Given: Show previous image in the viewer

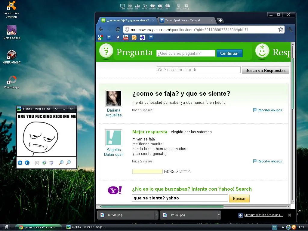Looking at the screenshot, I should (x=20, y=163).
